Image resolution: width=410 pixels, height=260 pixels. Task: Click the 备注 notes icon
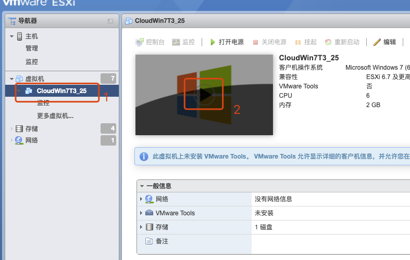click(x=149, y=241)
